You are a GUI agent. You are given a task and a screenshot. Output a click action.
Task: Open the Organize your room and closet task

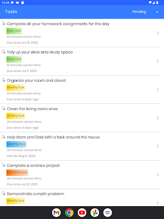tap(80, 90)
